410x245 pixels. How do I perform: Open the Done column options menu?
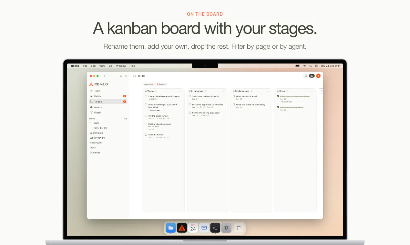(x=312, y=91)
